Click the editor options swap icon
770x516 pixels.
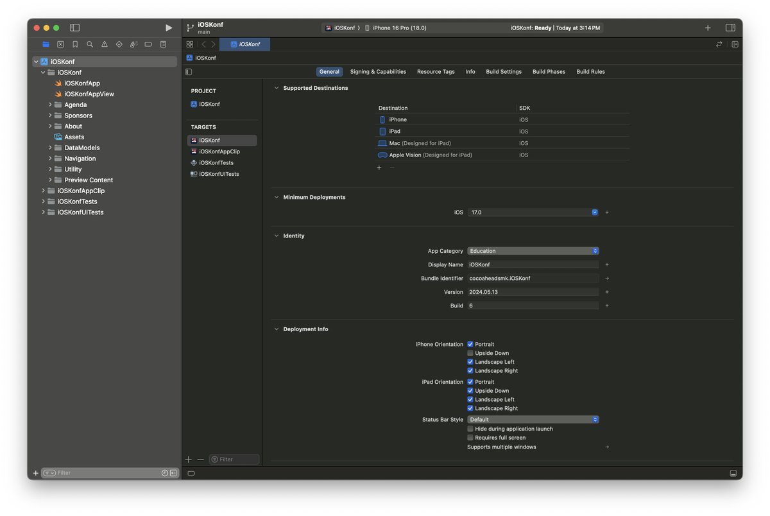click(x=719, y=44)
